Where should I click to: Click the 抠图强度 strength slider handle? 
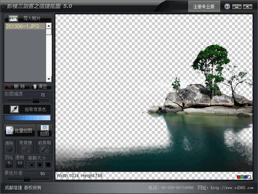(36, 100)
